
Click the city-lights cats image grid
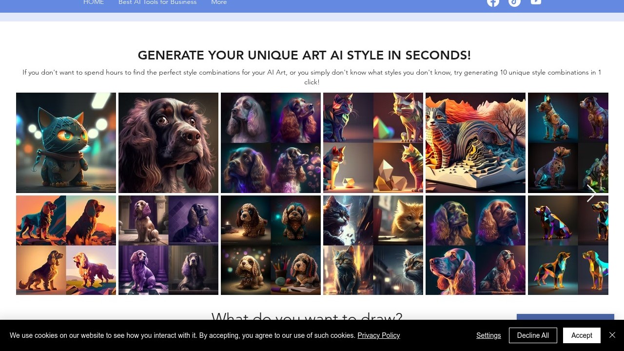coord(373,245)
